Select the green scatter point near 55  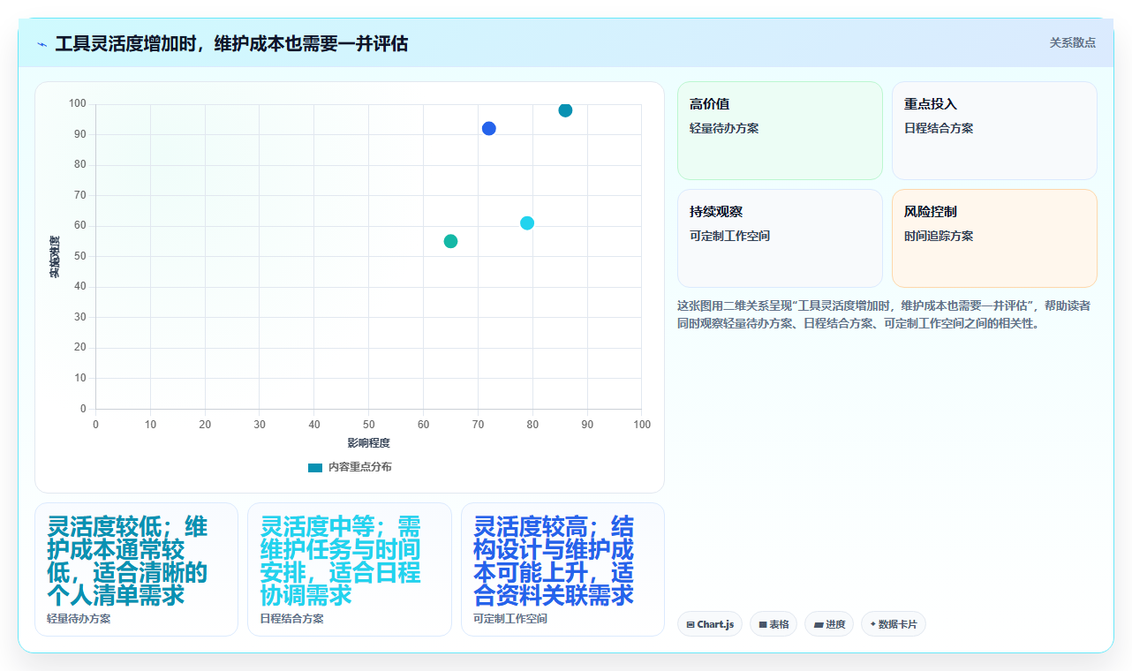[450, 241]
